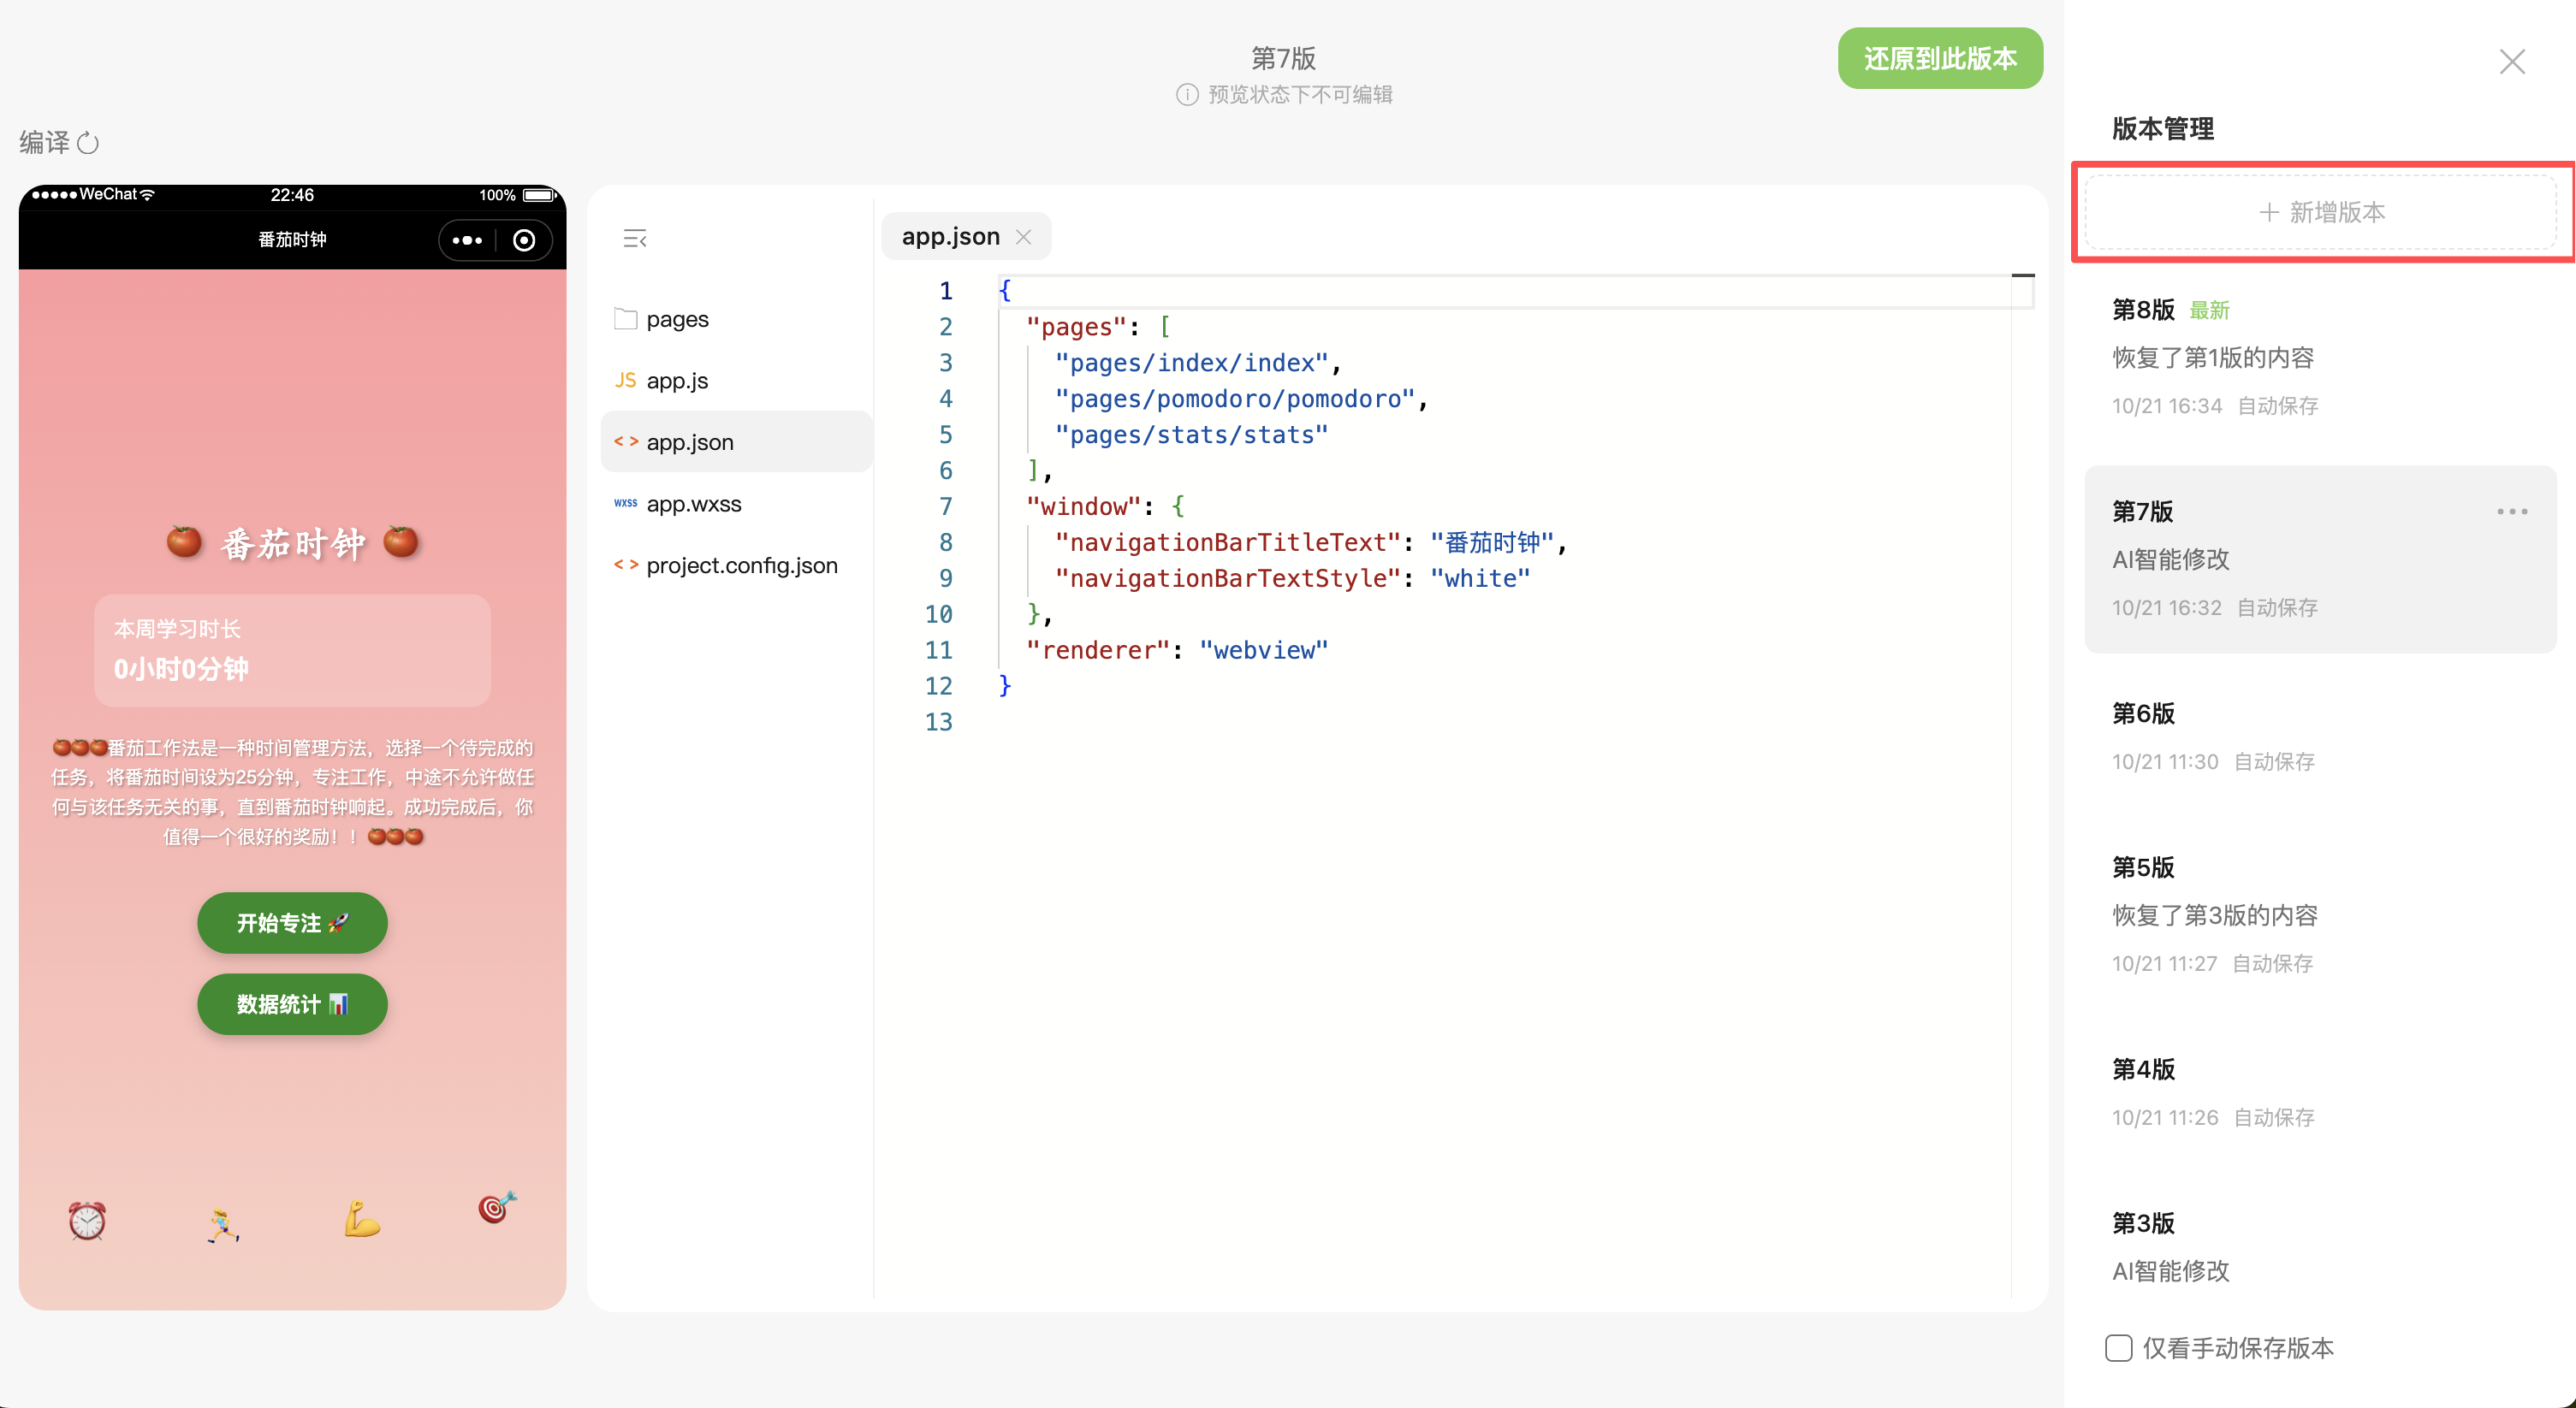Click the compile refresh icon
2576x1408 pixels.
(x=88, y=143)
